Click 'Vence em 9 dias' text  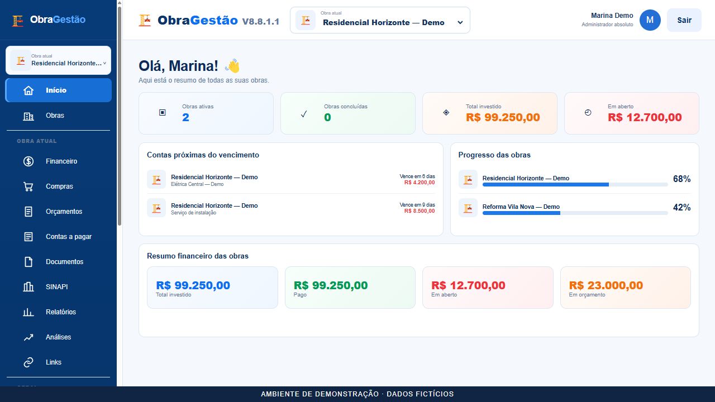click(x=417, y=205)
